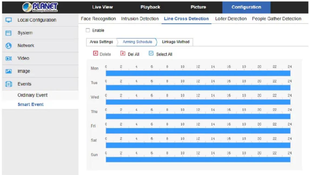
Task: Go to the Linkage Method tab
Action: point(175,42)
